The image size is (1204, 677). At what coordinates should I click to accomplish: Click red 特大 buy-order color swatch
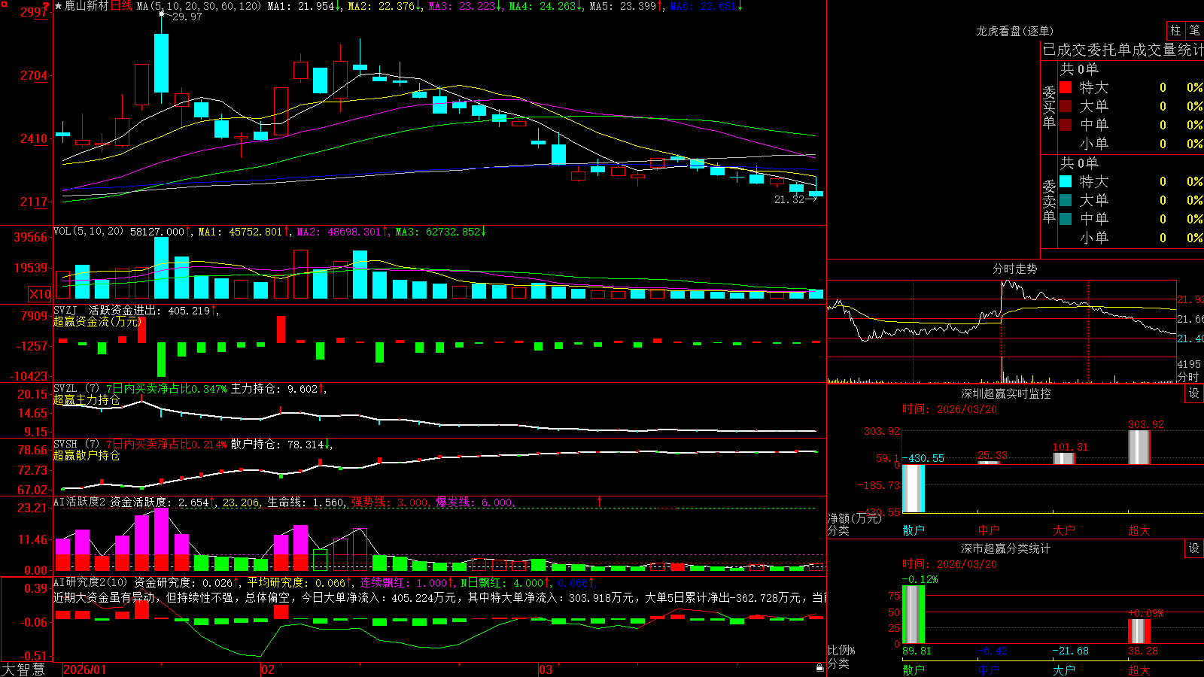click(x=1066, y=87)
